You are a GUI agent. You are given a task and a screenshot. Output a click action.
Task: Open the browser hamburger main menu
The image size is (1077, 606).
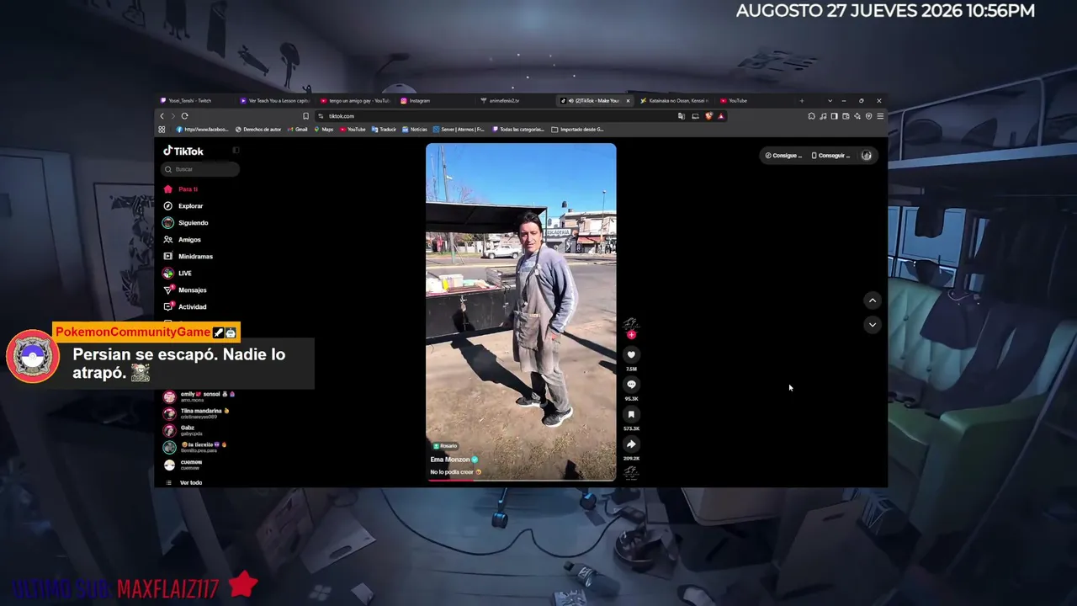tap(880, 116)
